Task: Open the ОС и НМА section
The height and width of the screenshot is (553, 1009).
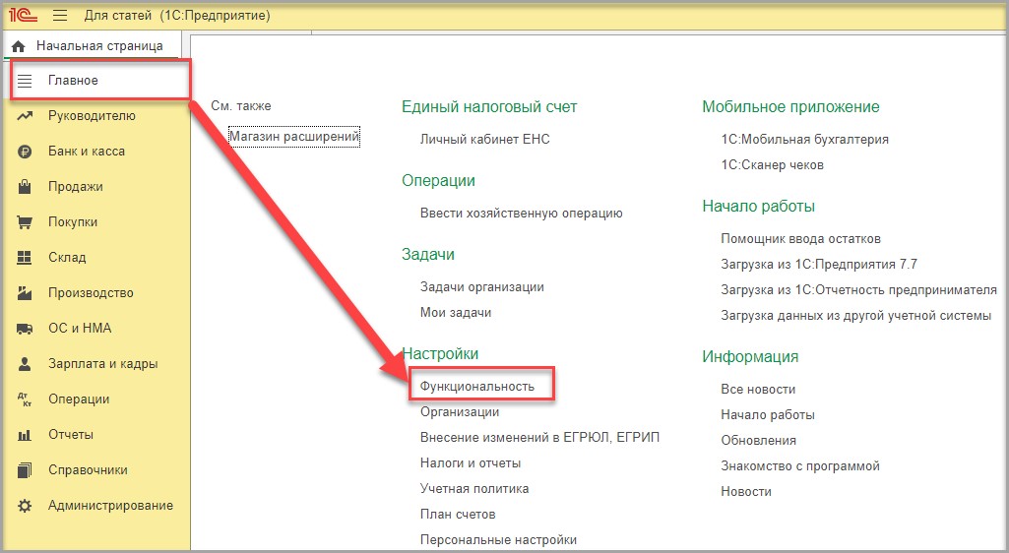Action: coord(80,328)
